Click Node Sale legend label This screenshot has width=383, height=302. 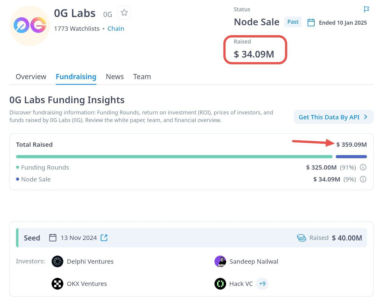tap(36, 179)
